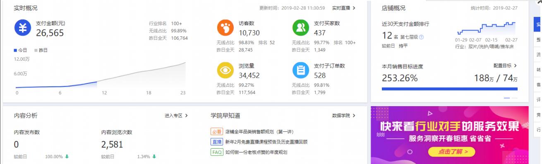Click the green down arrow beside 100.00%
The width and height of the screenshot is (542, 164).
[67, 157]
